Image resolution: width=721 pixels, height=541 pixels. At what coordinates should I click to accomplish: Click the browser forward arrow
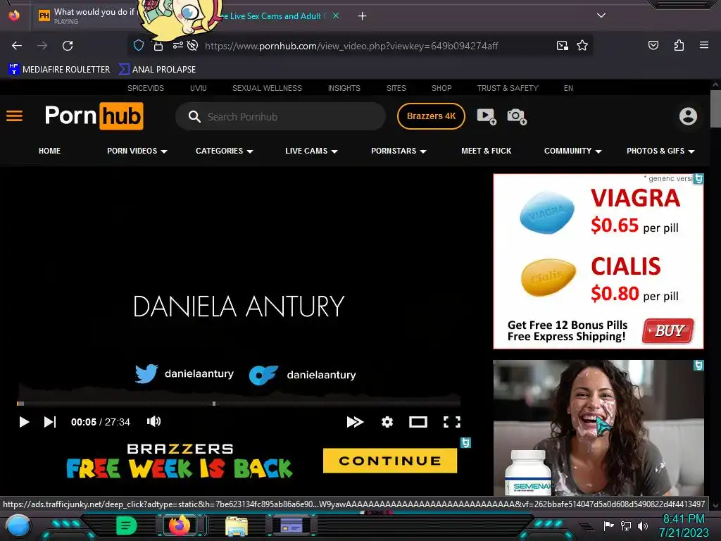click(42, 46)
